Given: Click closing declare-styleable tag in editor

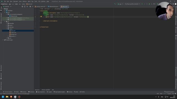Looking at the screenshot, I should [x=50, y=21].
